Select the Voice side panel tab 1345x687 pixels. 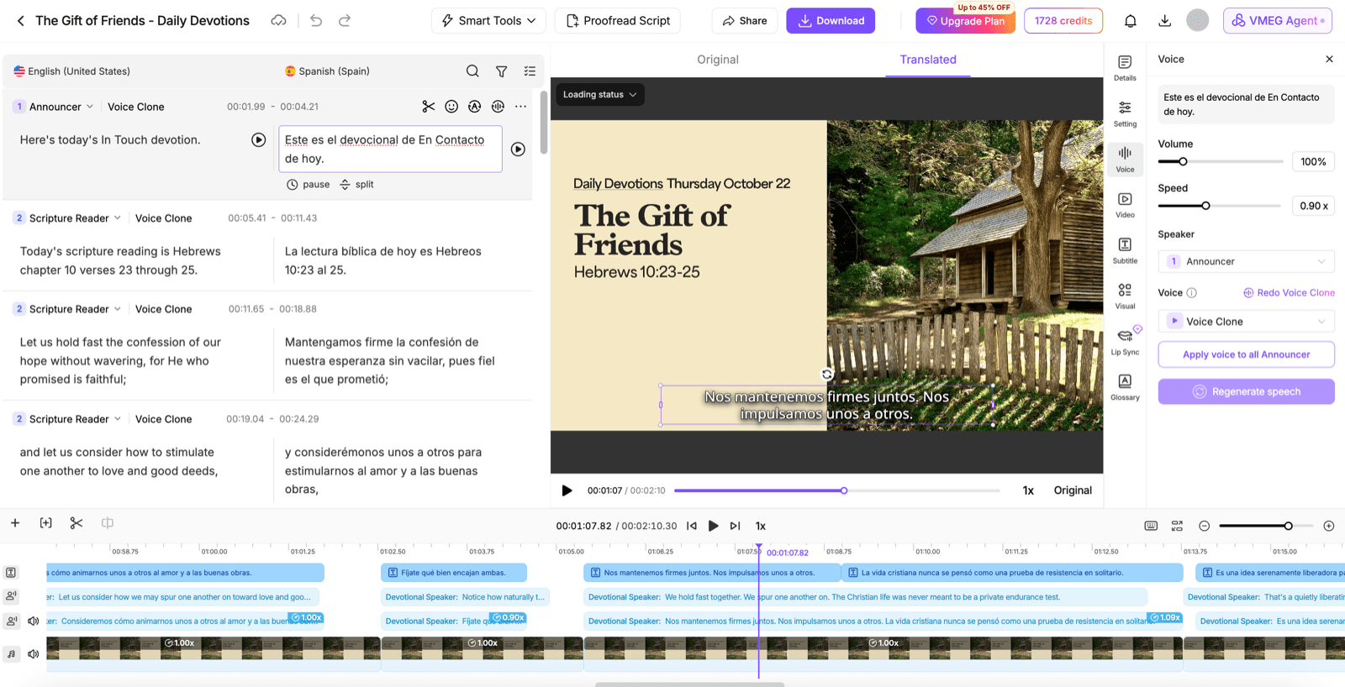(x=1125, y=159)
